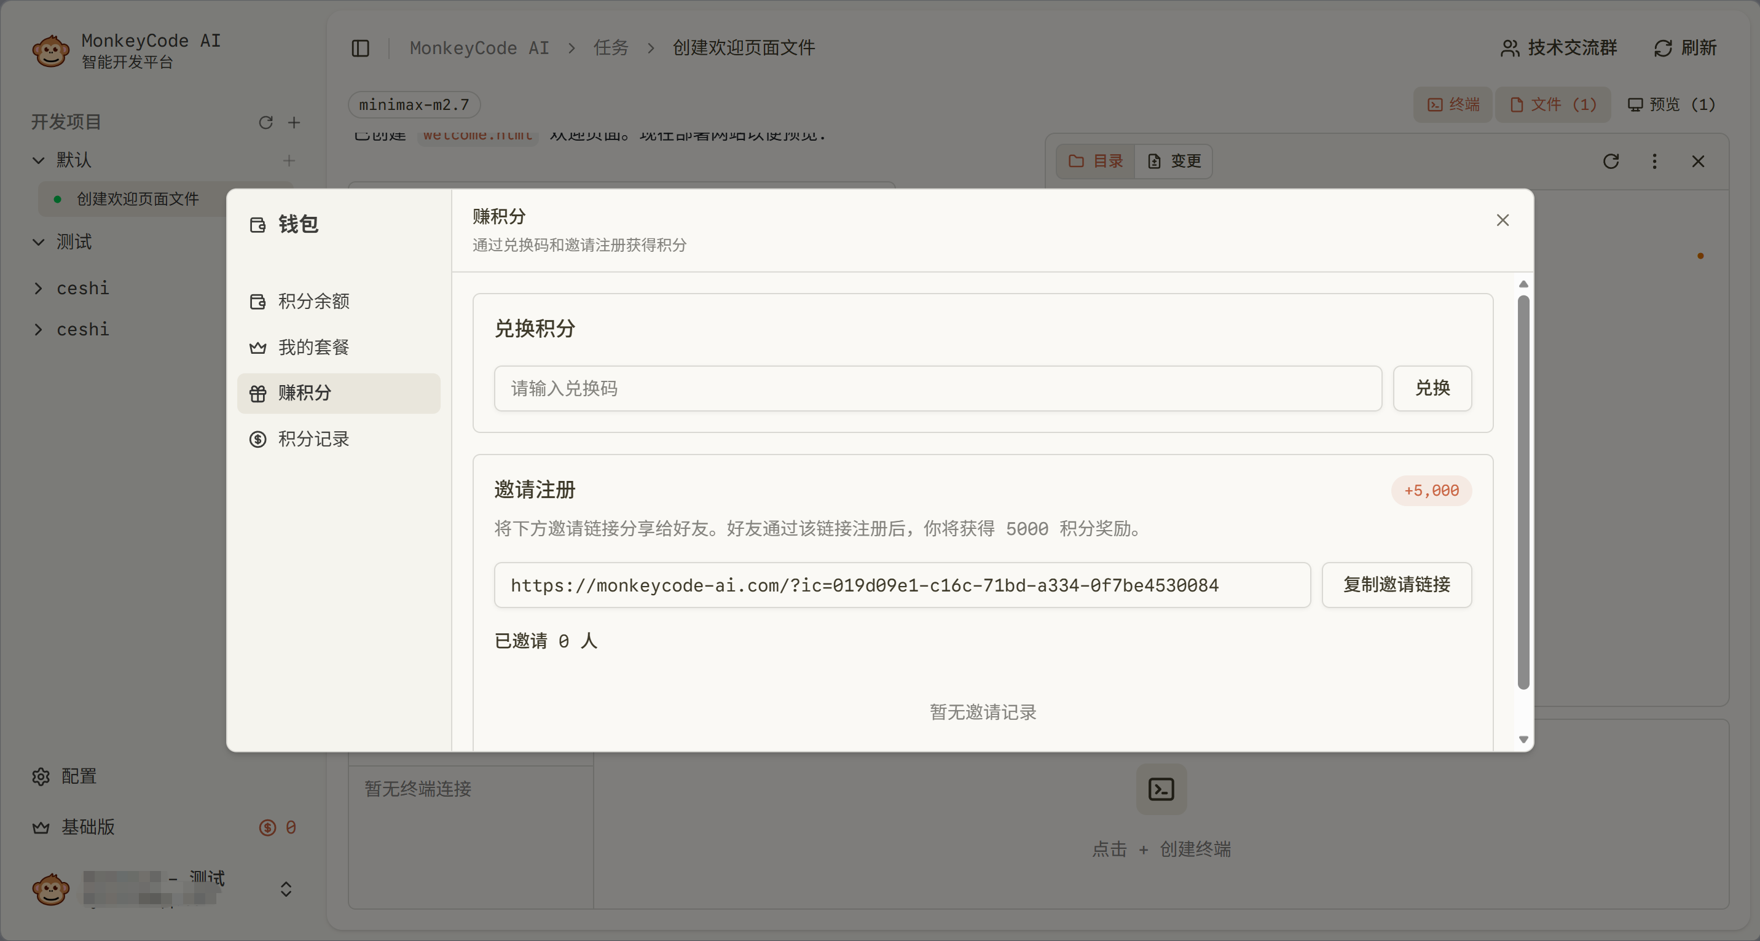Open 我的套餐 in wallet menu
The width and height of the screenshot is (1760, 941).
point(313,347)
